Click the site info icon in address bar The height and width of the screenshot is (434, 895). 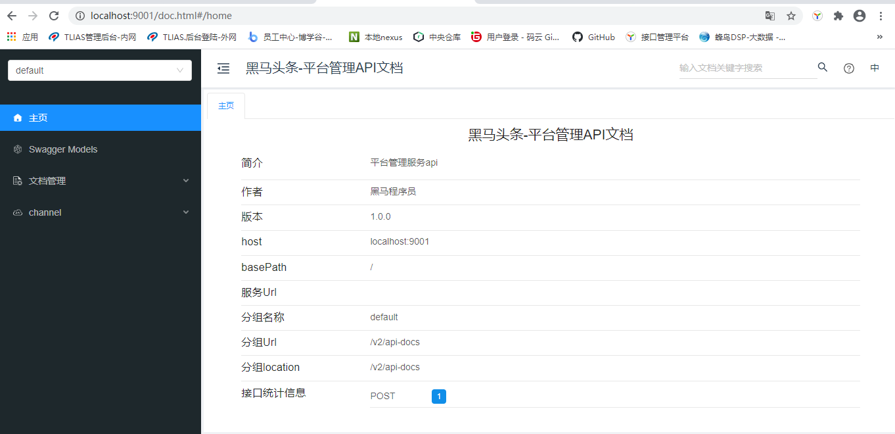tap(80, 16)
